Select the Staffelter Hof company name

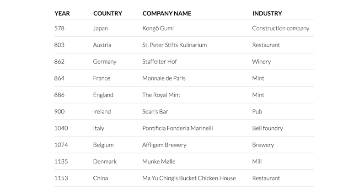(159, 61)
